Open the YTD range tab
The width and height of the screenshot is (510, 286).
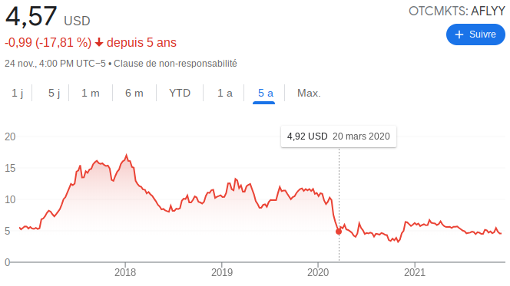180,94
